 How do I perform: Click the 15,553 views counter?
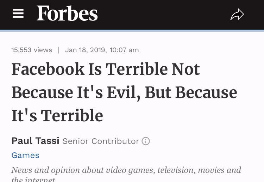point(32,50)
